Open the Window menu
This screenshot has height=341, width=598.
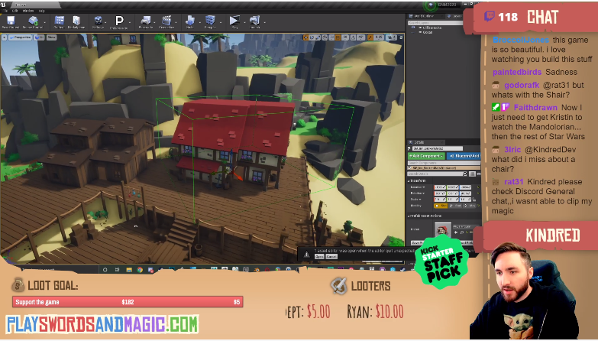[x=28, y=11]
